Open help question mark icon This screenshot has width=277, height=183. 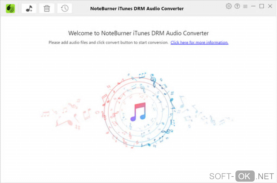pyautogui.click(x=237, y=6)
